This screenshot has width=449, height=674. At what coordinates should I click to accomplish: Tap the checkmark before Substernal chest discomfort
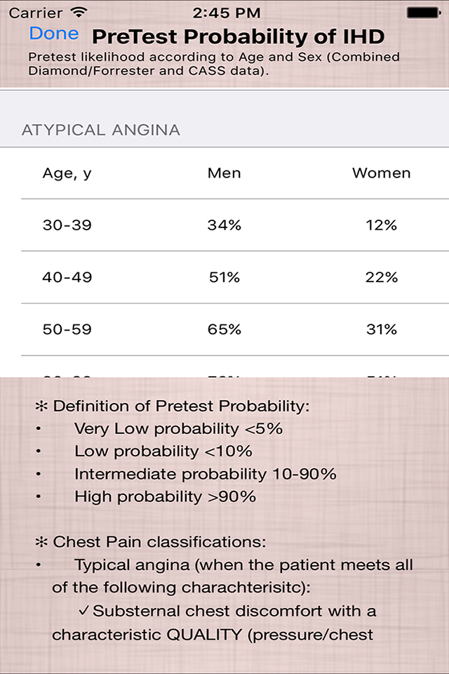[83, 611]
